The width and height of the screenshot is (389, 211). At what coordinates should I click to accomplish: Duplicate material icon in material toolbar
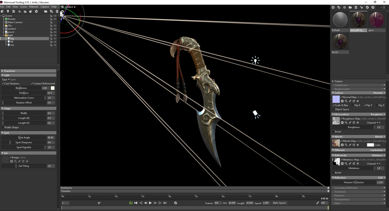click(339, 7)
